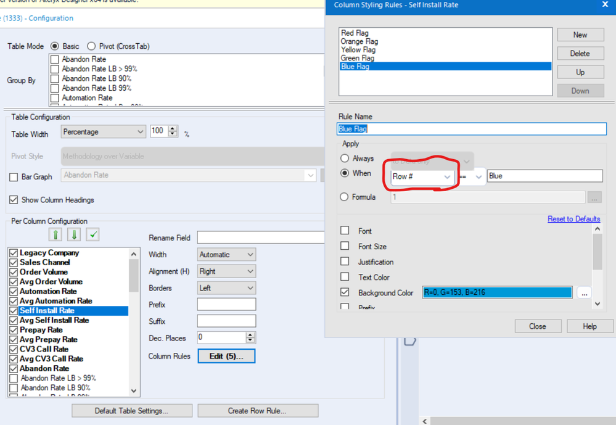
Task: Open the Borders Left dropdown
Action: (x=226, y=288)
